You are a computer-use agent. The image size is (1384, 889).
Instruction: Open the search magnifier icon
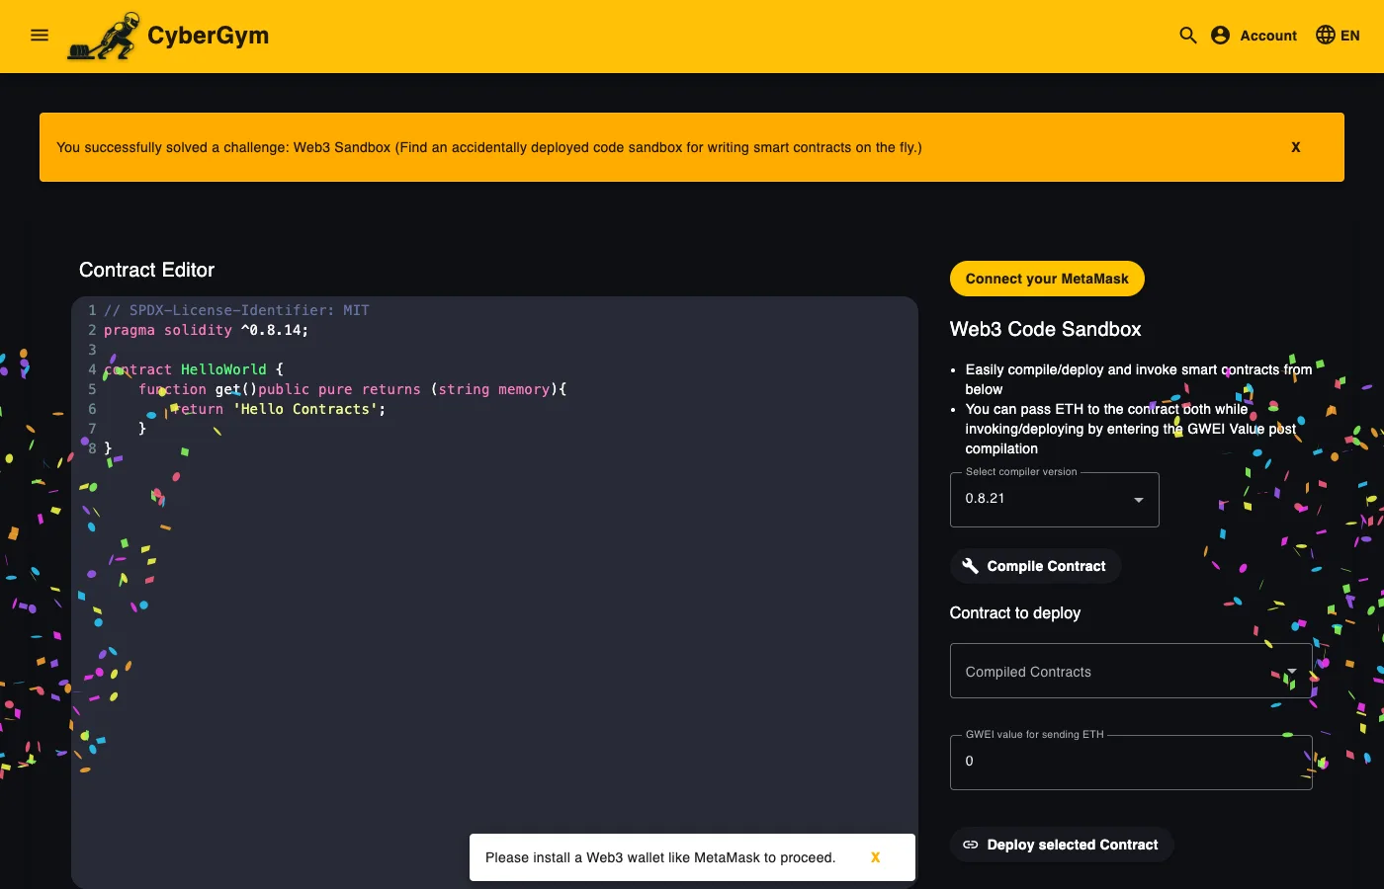click(1188, 36)
